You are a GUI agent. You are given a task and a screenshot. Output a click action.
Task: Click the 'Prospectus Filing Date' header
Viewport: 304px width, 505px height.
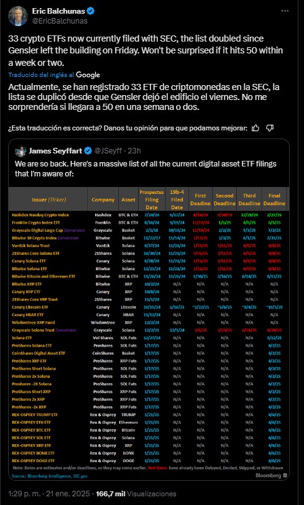coord(152,199)
